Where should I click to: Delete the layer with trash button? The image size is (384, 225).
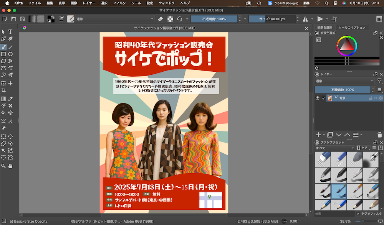[379, 135]
